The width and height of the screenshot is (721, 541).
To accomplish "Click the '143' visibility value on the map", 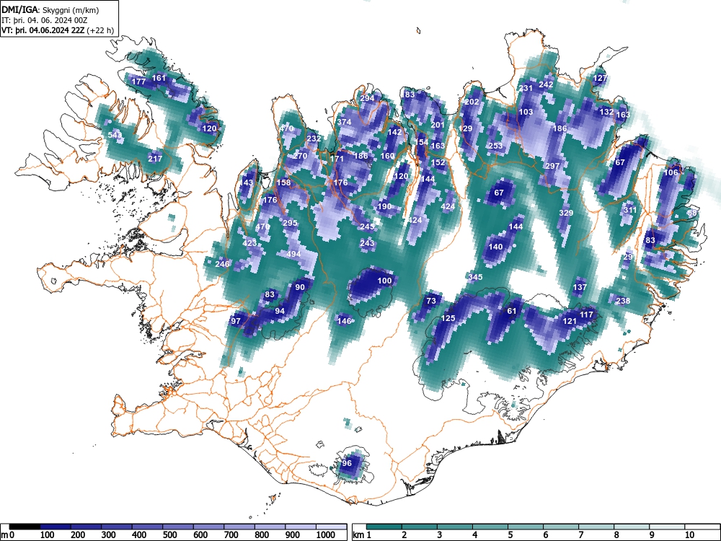I will [x=246, y=182].
